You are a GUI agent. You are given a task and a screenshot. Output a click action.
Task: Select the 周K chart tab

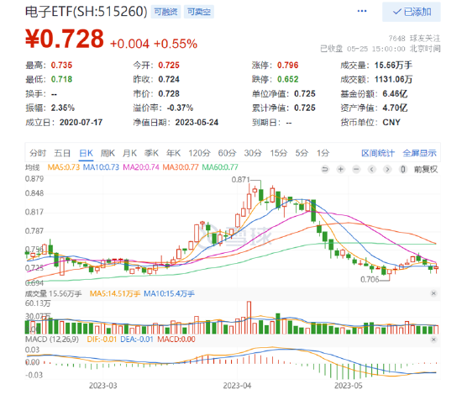tap(108, 153)
